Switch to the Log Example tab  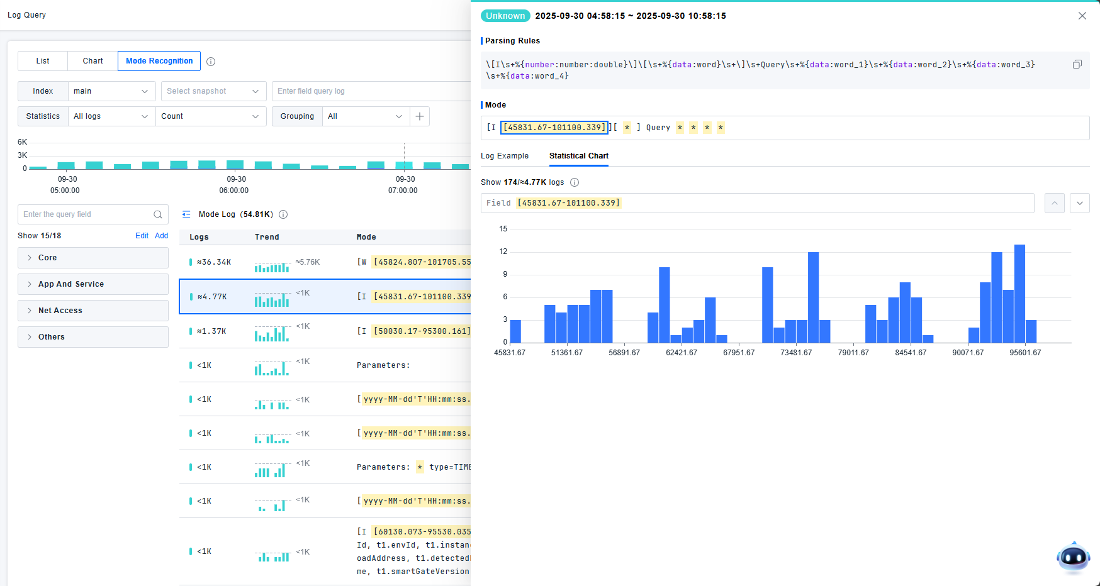pos(504,156)
